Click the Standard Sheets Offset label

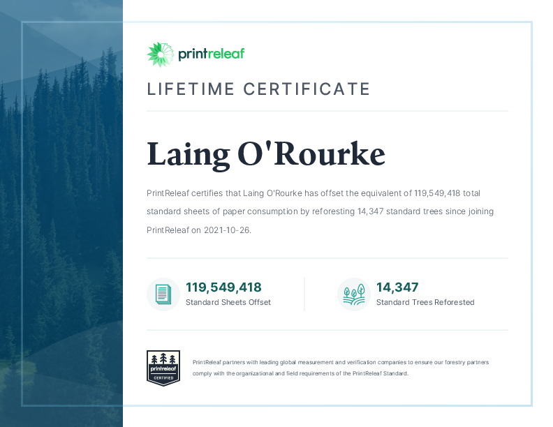click(228, 302)
